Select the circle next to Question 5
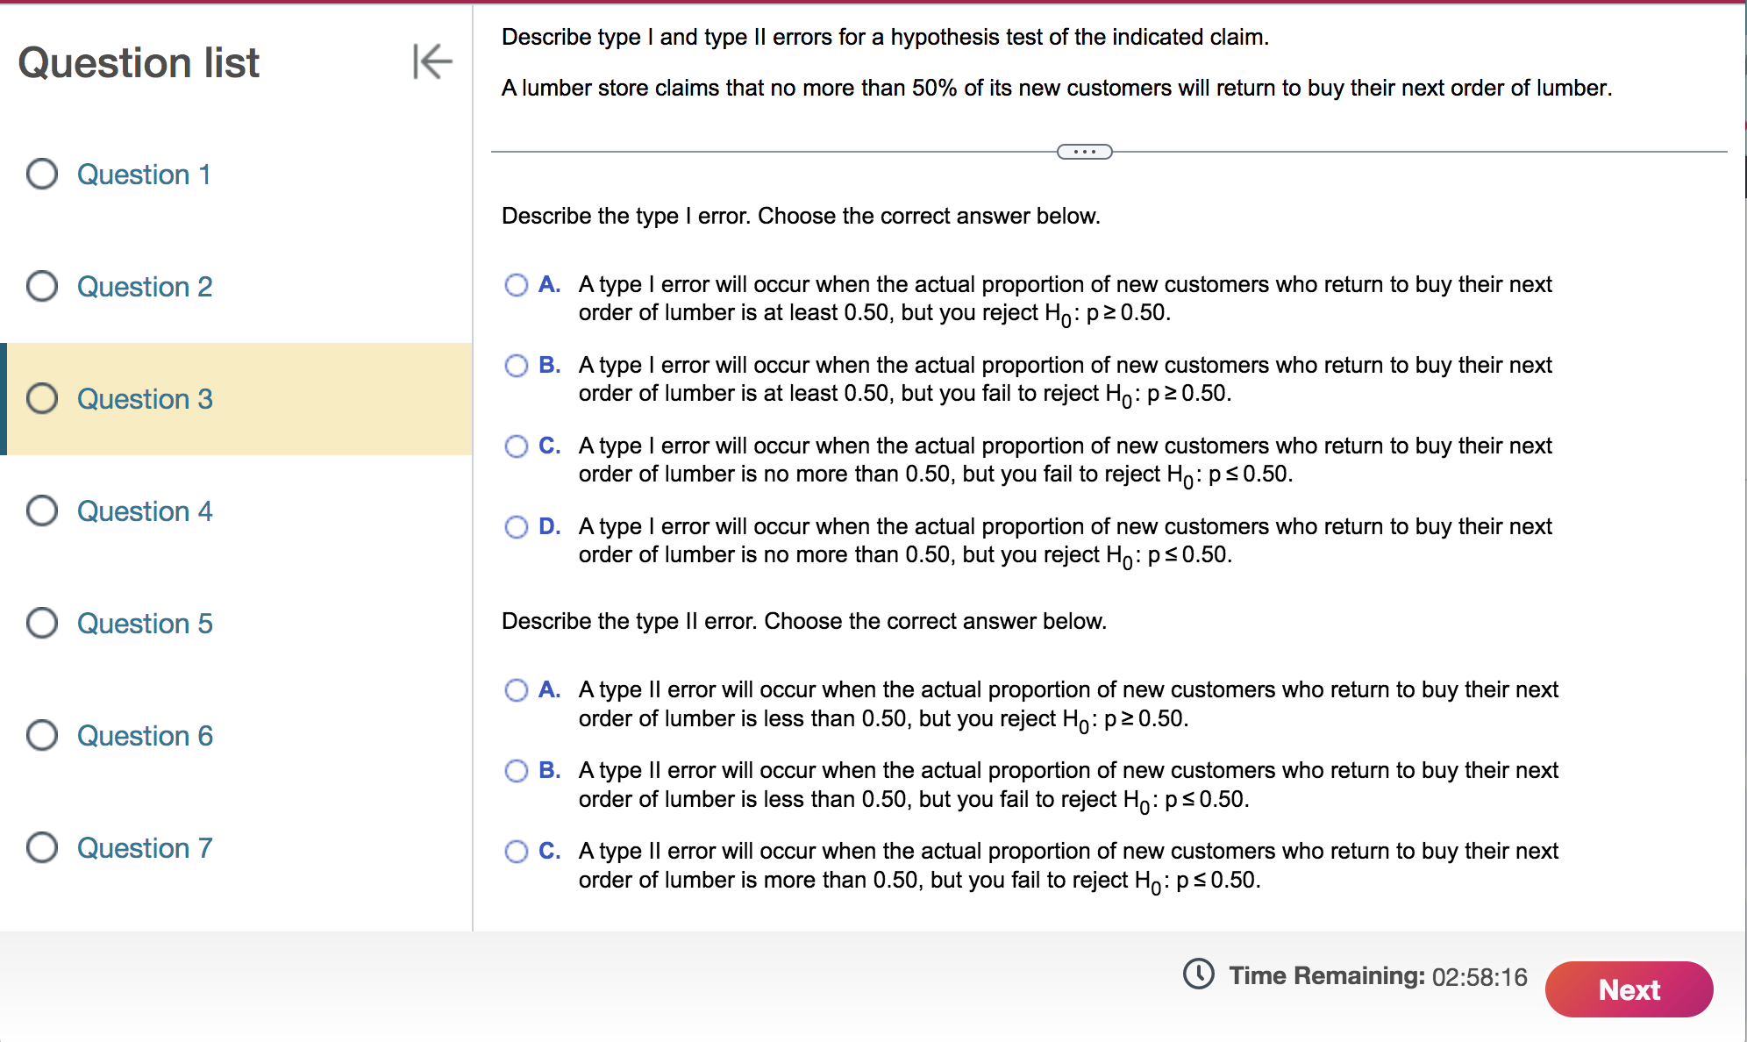Viewport: 1747px width, 1042px height. 41,624
